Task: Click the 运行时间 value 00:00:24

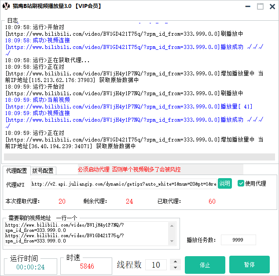Action: [30, 267]
